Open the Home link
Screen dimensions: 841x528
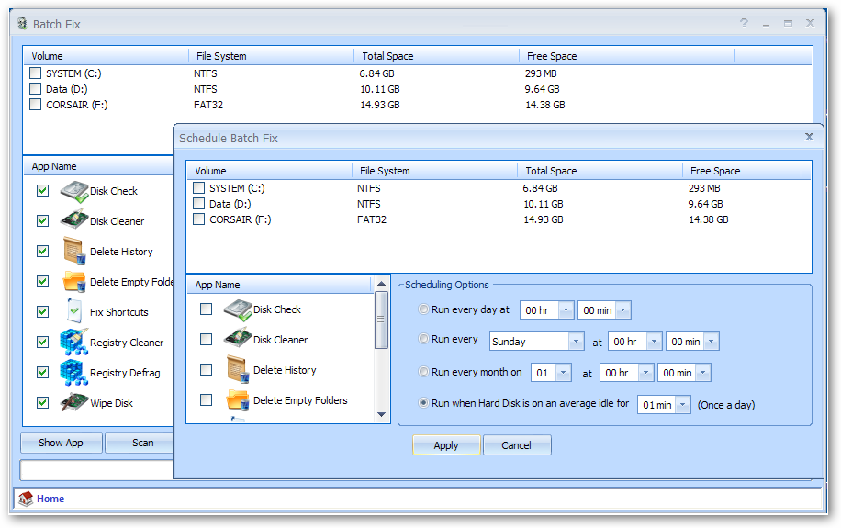(x=50, y=499)
